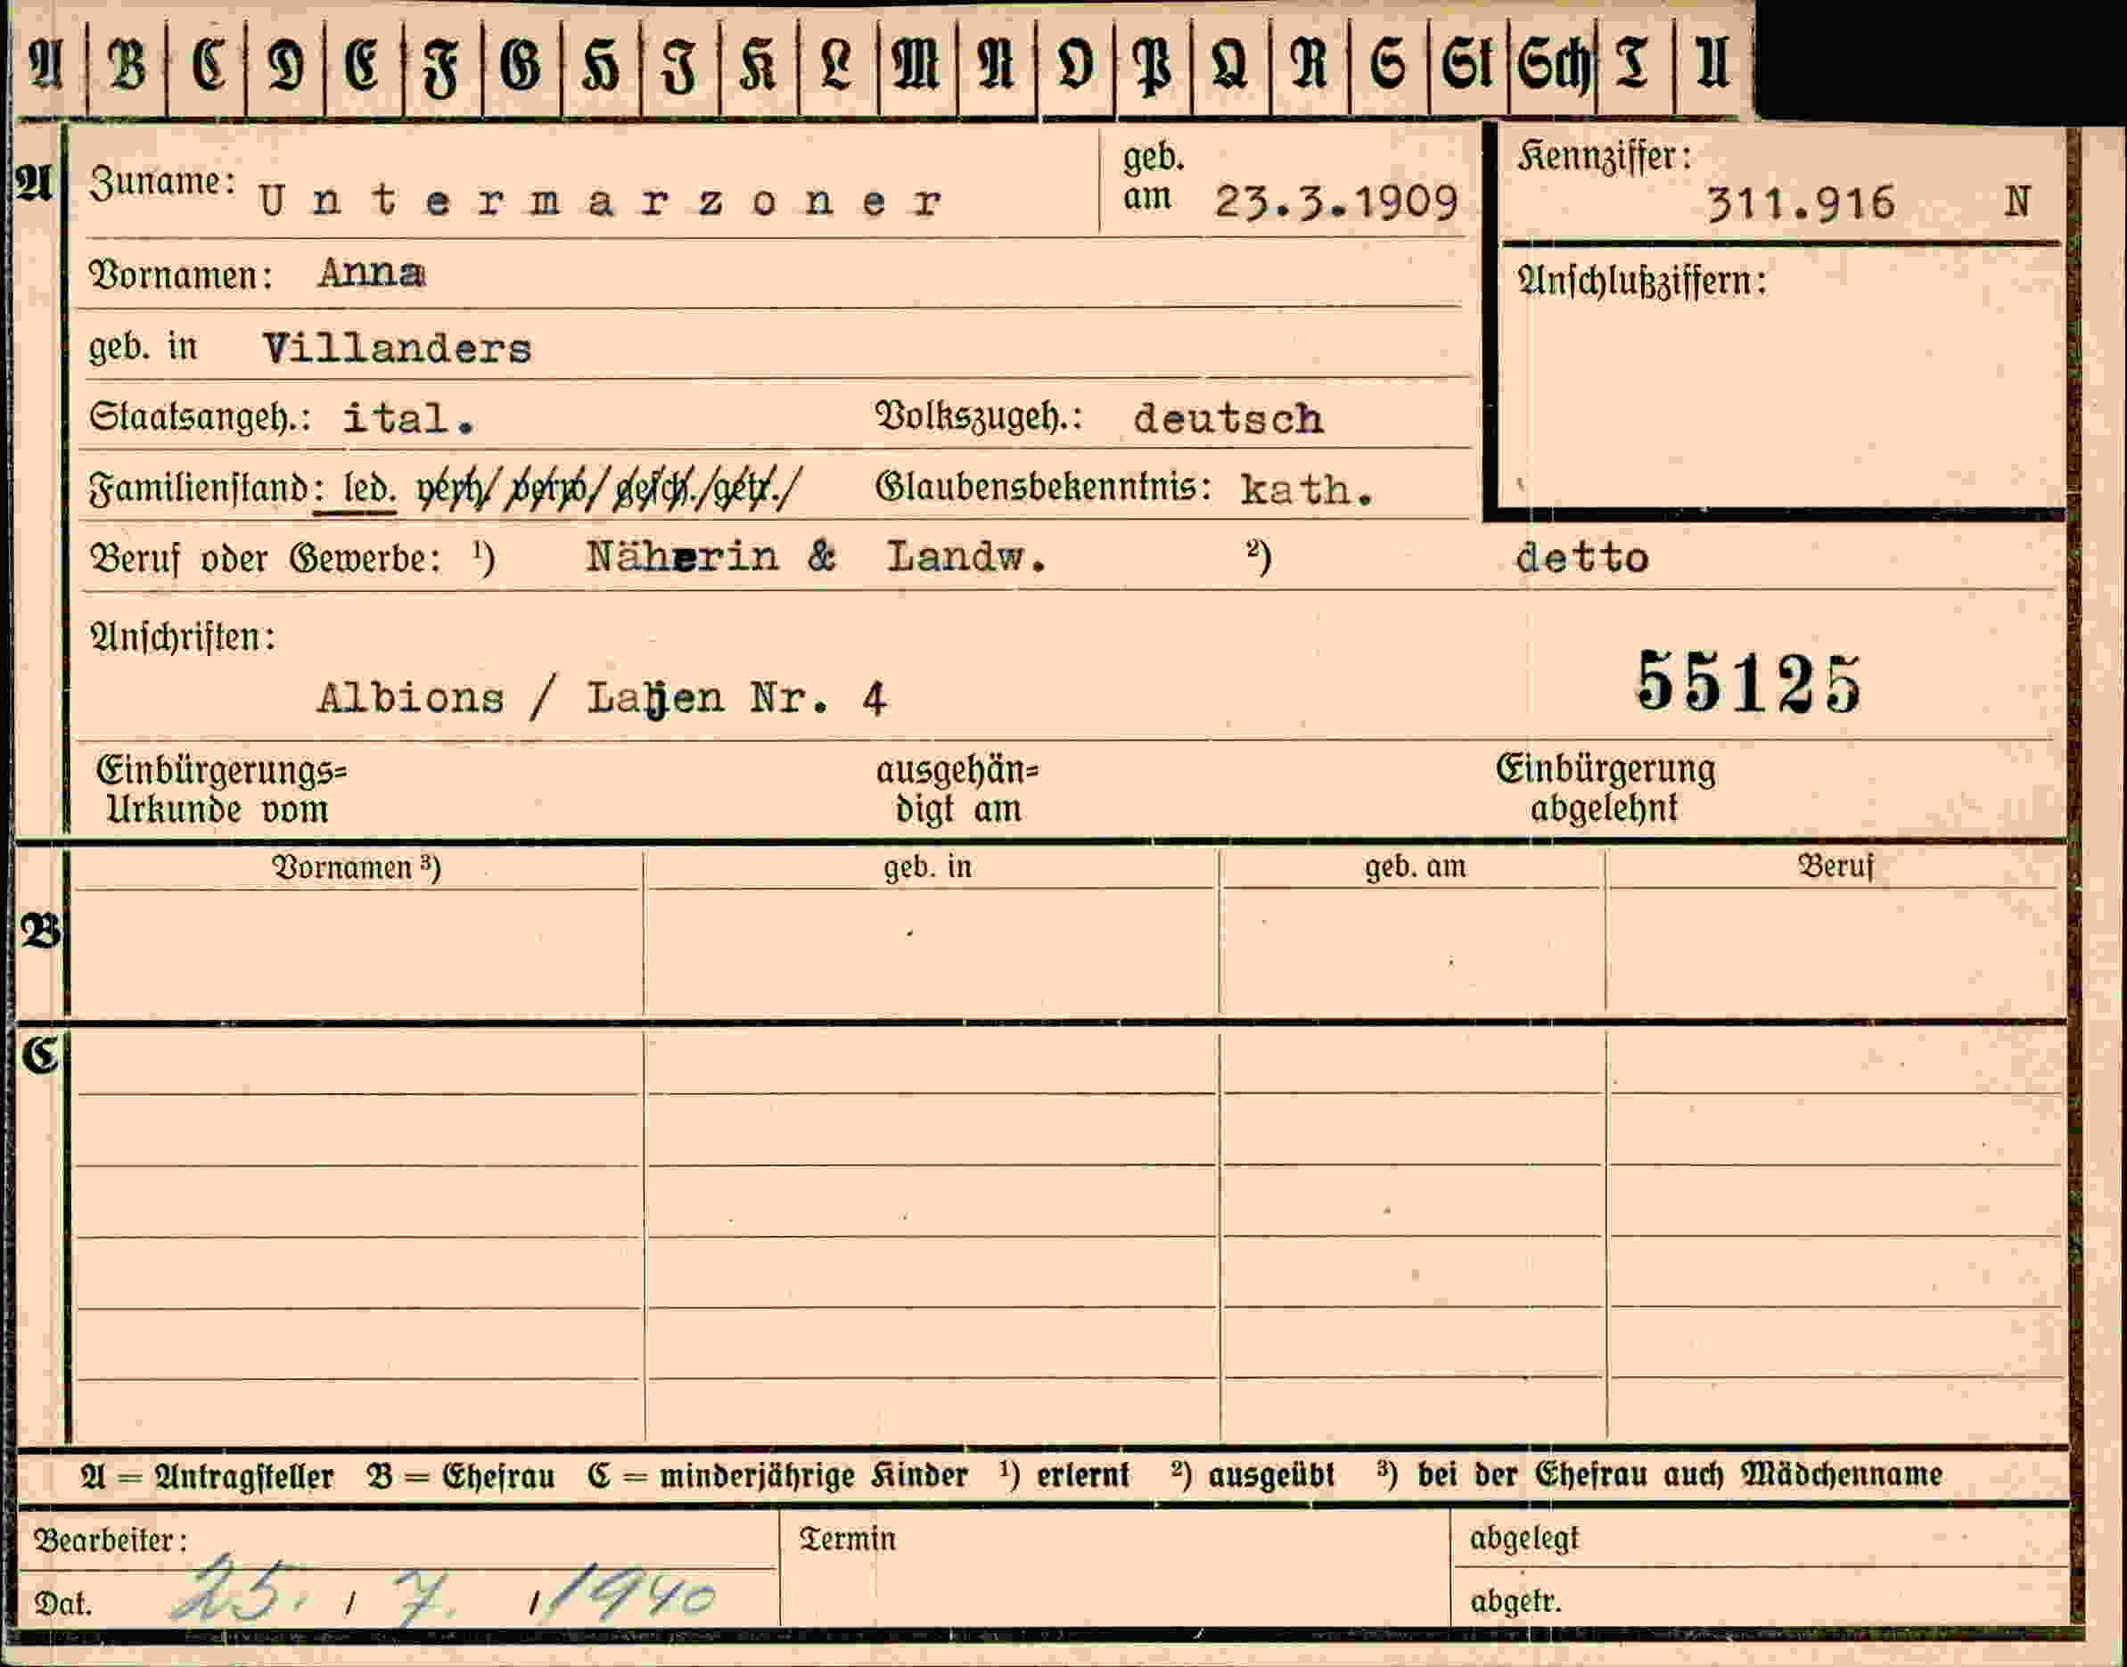Click the footnote 'bei der Ehefrau auch Mädchenname'

click(1679, 1474)
